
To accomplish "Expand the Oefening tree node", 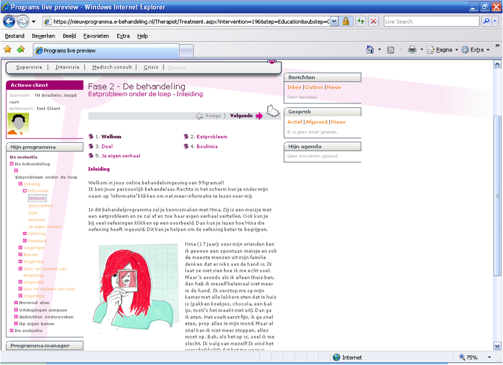I will point(24,234).
